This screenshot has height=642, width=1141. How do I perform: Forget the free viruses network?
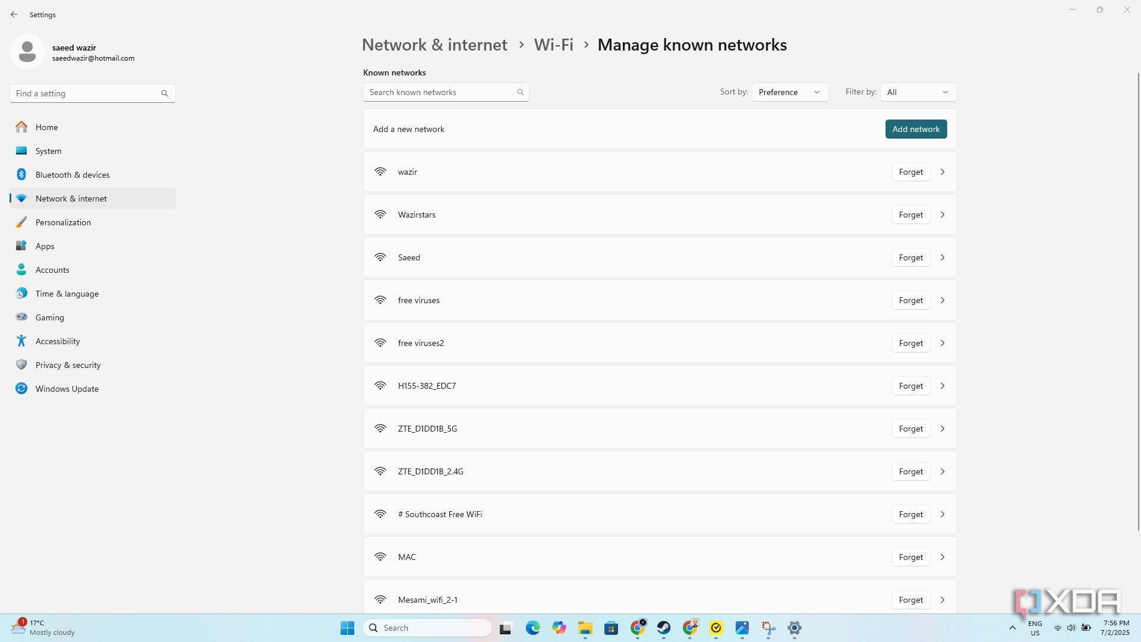tap(910, 300)
